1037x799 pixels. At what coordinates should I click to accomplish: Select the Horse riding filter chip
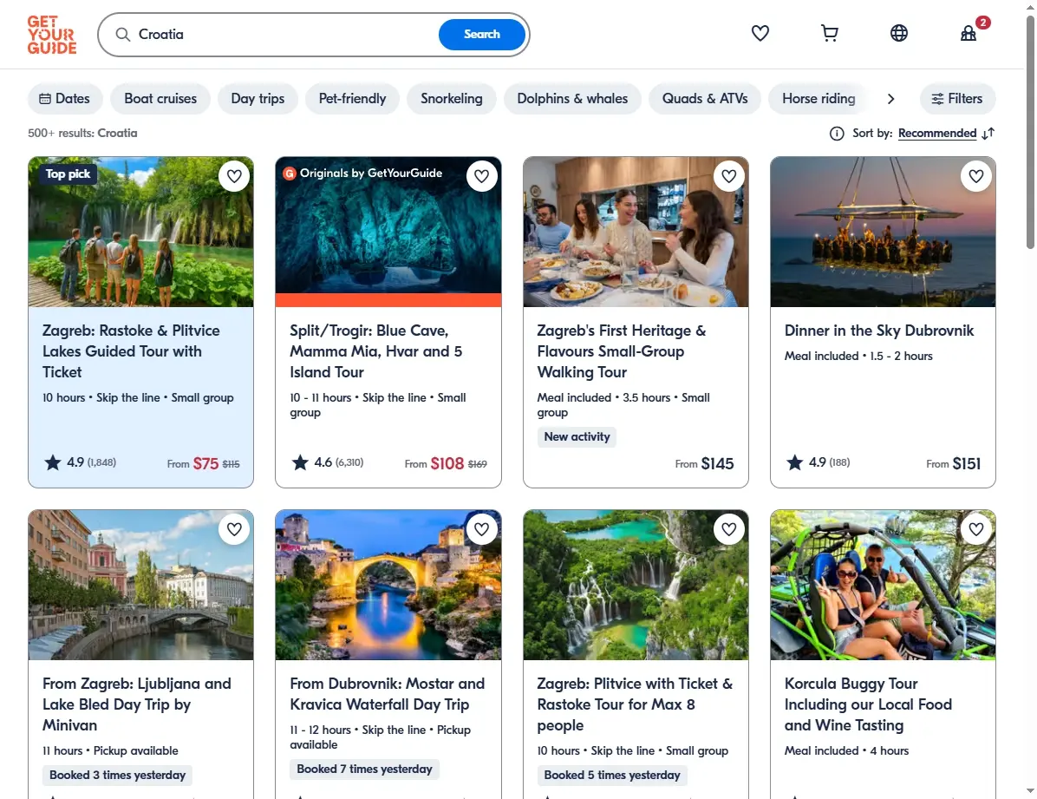click(x=819, y=99)
